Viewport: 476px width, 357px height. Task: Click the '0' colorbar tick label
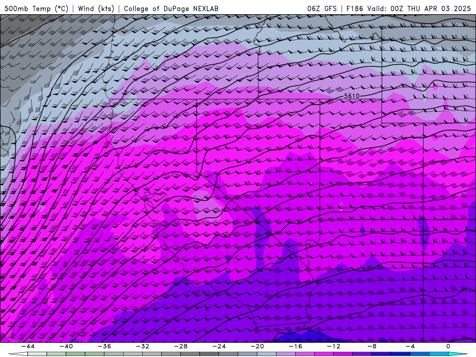[x=448, y=346]
